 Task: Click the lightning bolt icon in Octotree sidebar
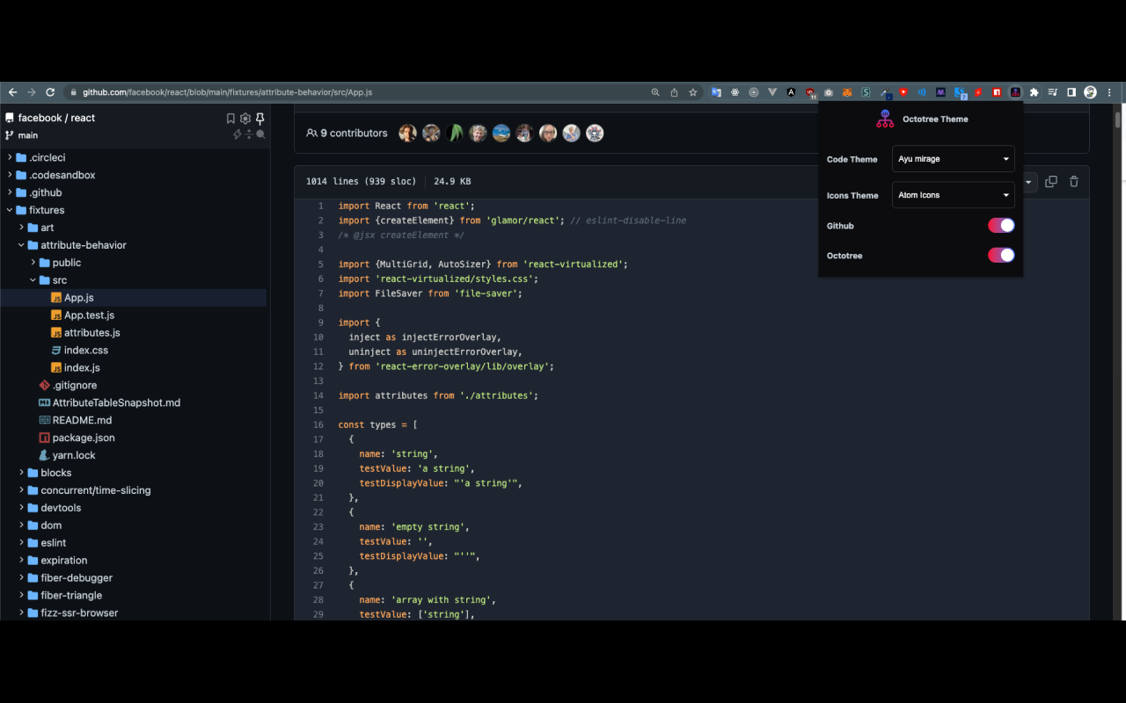click(237, 134)
